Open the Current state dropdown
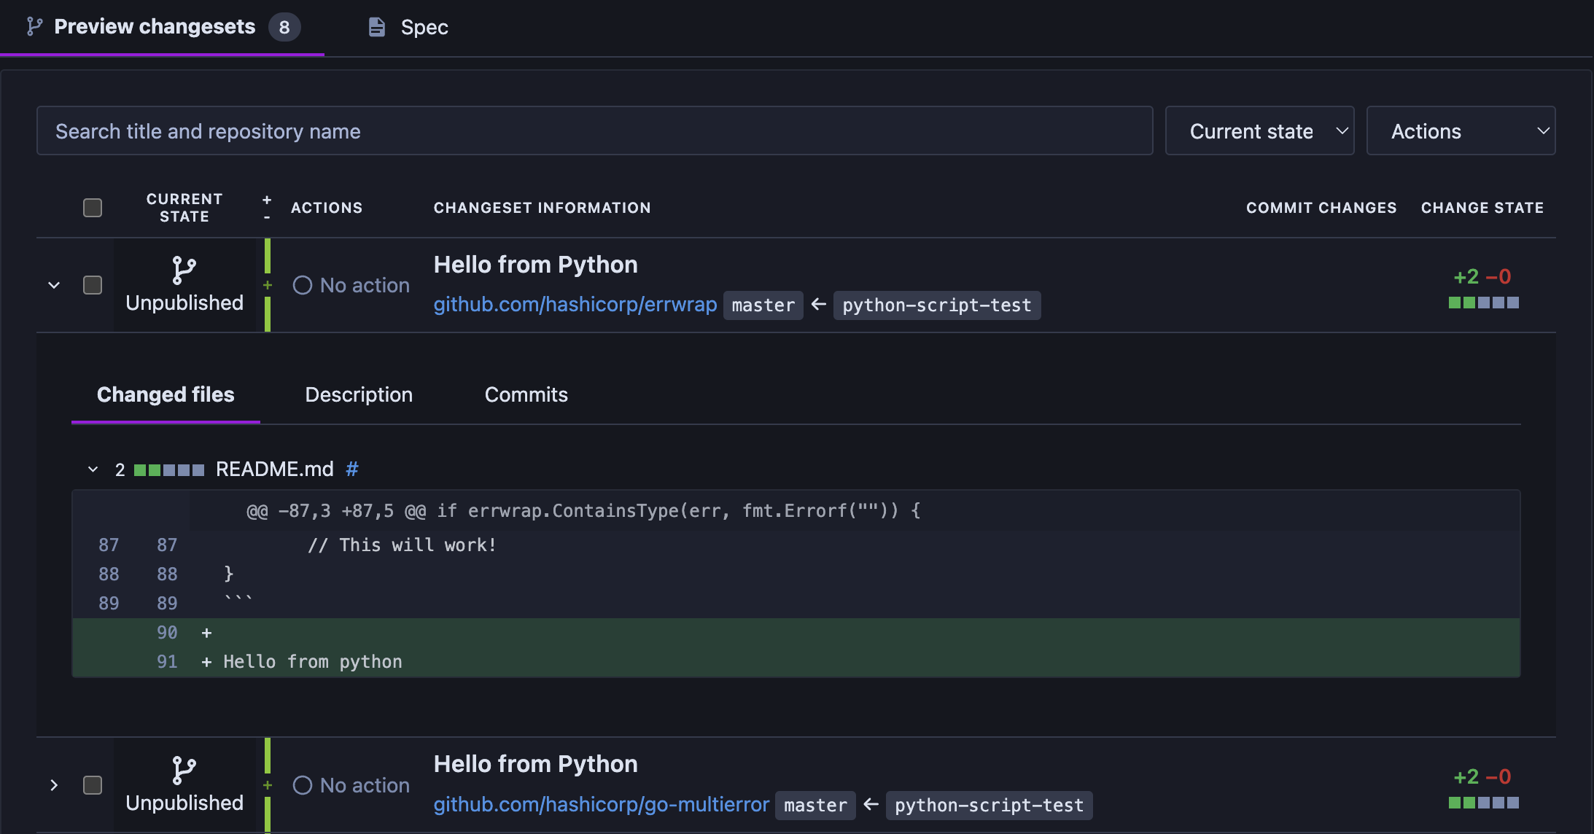The width and height of the screenshot is (1594, 834). click(x=1259, y=131)
